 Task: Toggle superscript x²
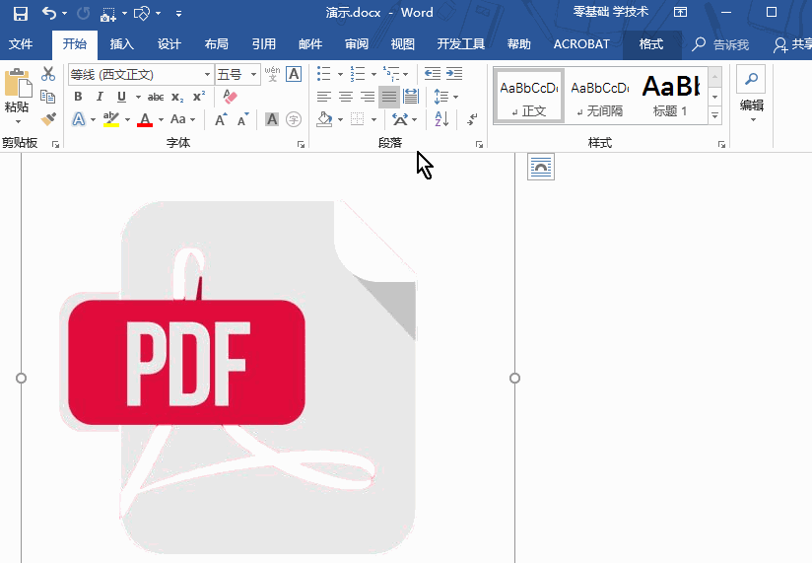tap(199, 97)
